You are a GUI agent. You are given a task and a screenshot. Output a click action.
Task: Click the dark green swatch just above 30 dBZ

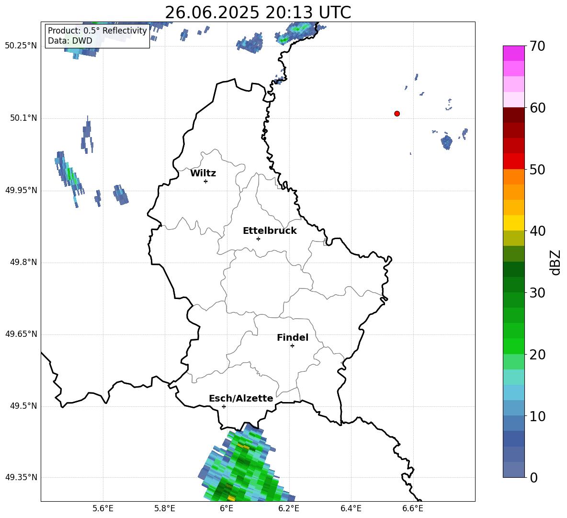point(513,285)
